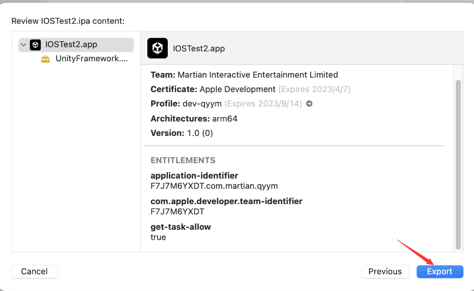This screenshot has height=291, width=474.
Task: Click the vertical scrollbar in details pane
Action: (458, 165)
